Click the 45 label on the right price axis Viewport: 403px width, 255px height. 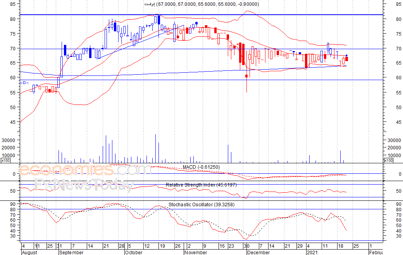(399, 122)
